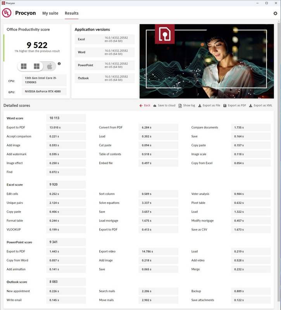Click the Backup label
The image size is (281, 310).
click(196, 291)
